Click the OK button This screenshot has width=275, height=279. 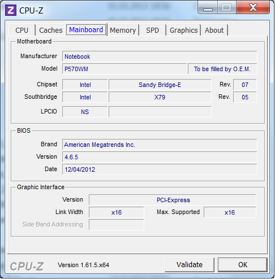click(x=243, y=265)
